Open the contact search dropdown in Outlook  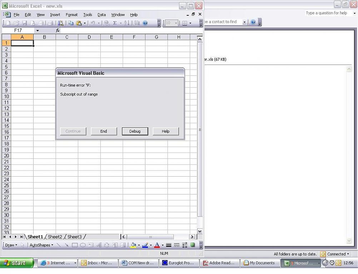coord(244,22)
